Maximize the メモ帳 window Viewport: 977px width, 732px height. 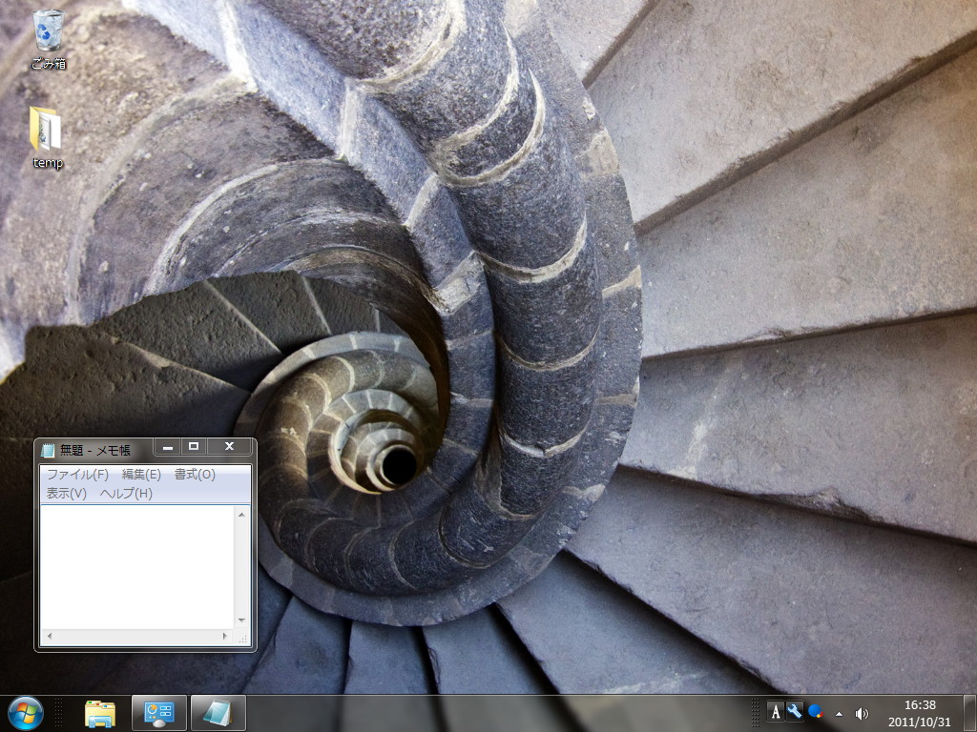click(x=194, y=446)
